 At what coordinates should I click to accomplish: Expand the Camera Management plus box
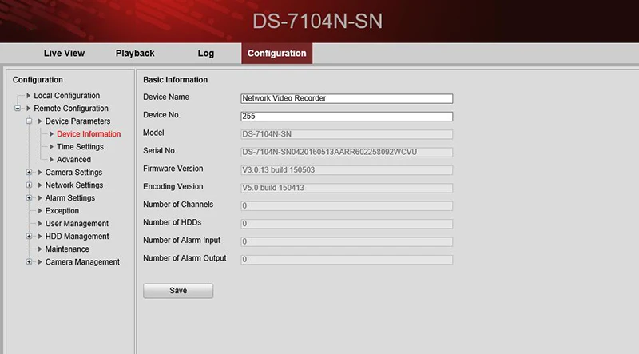coord(29,262)
